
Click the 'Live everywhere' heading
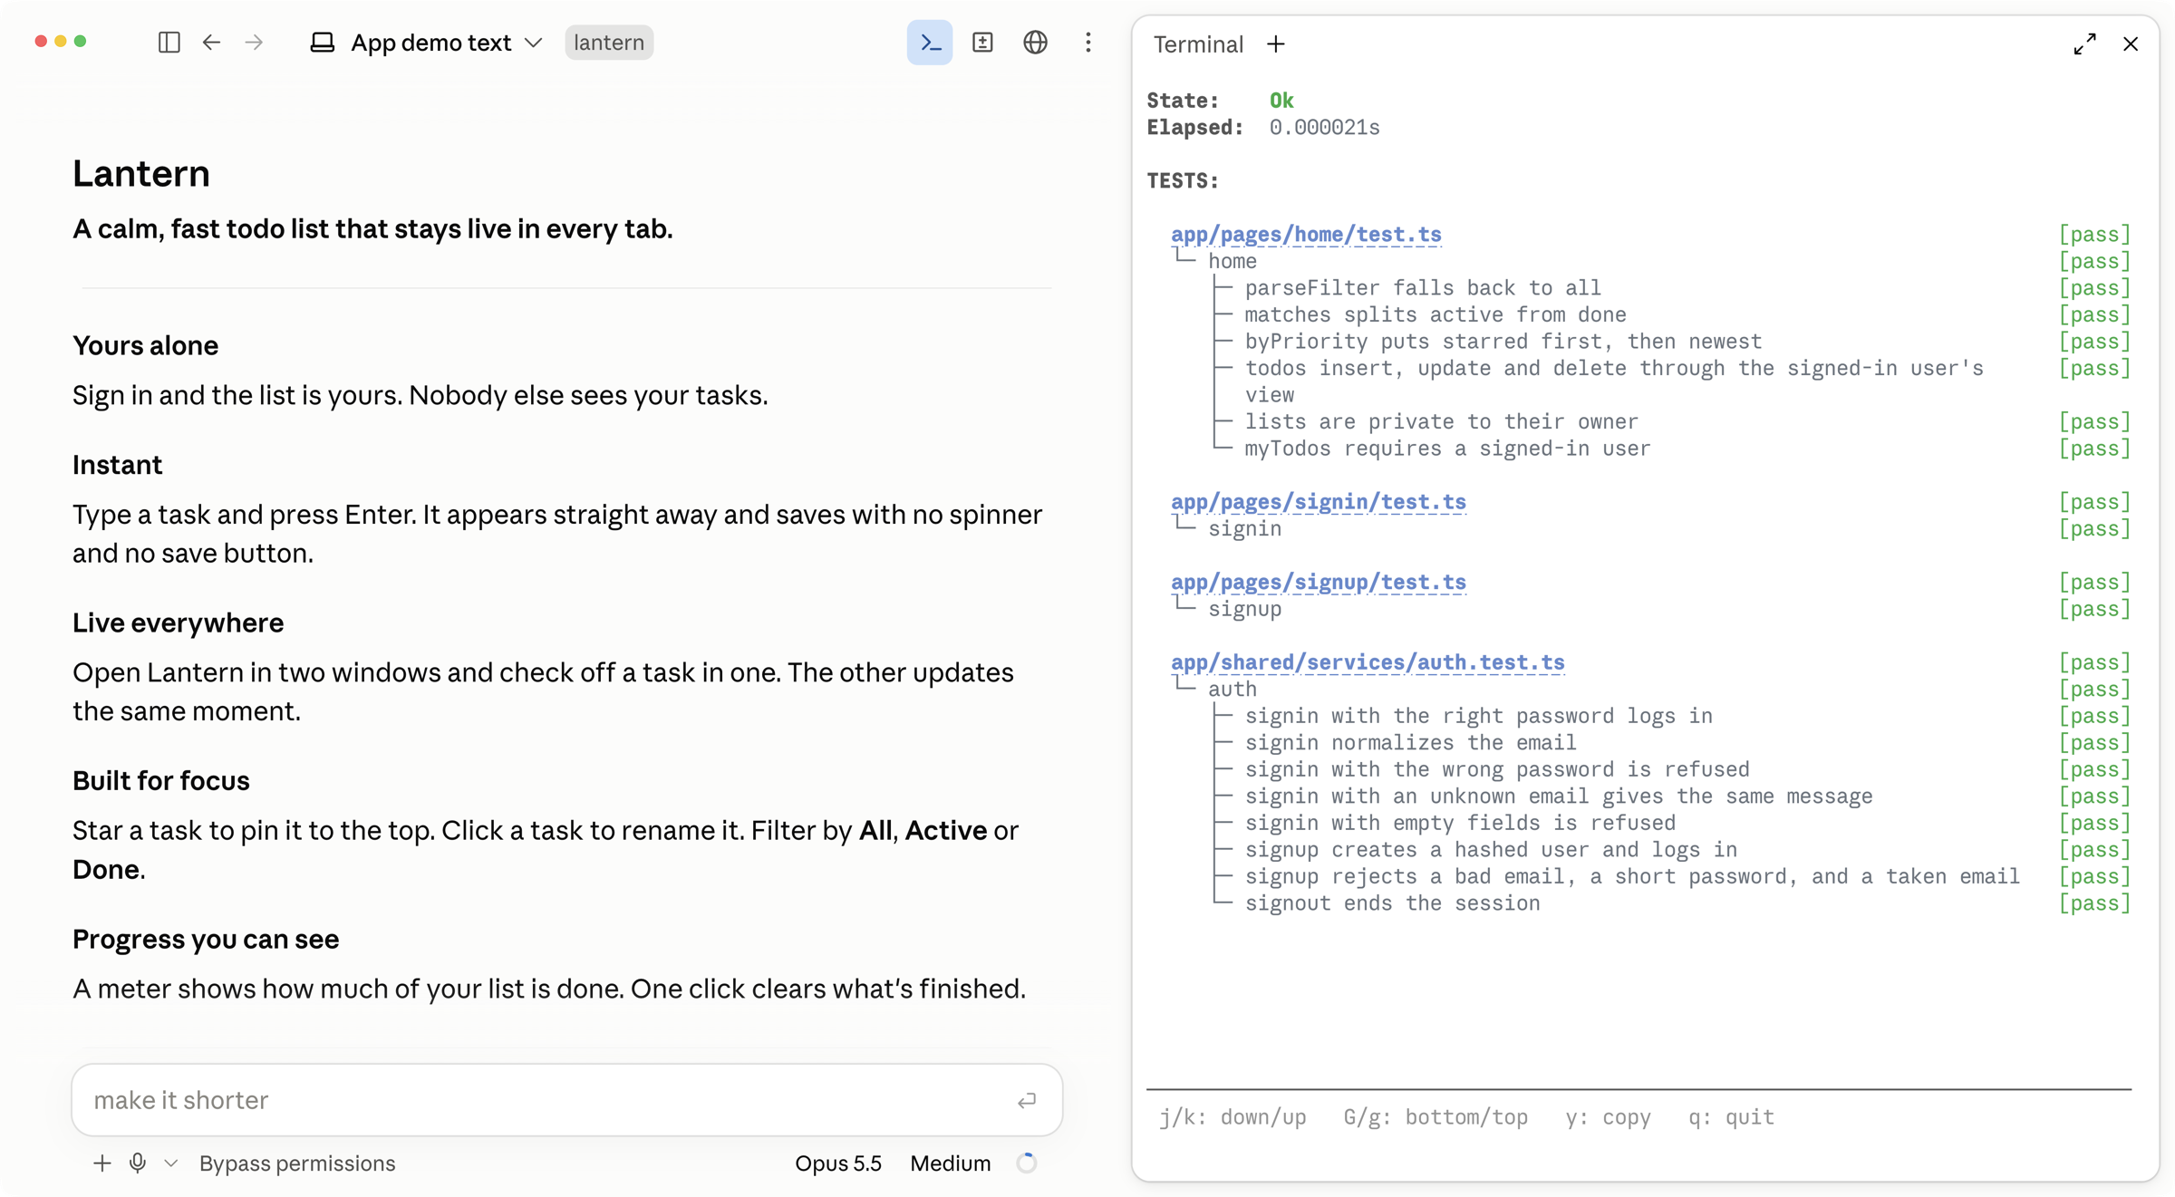point(178,623)
